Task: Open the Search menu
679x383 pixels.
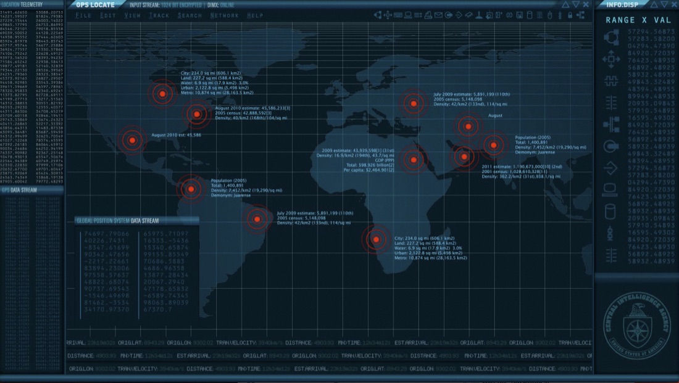Action: [x=190, y=15]
